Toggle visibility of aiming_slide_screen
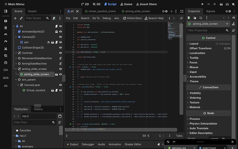238x149 pixels. coord(60,69)
